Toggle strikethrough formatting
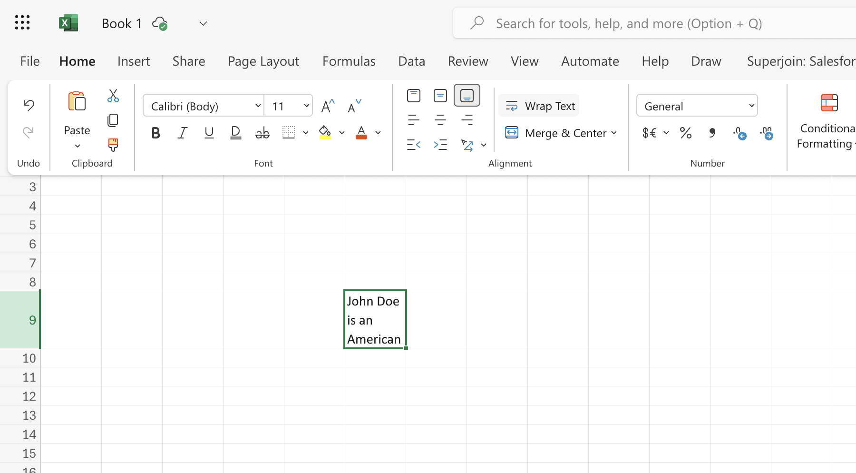Viewport: 856px width, 473px height. pos(262,133)
